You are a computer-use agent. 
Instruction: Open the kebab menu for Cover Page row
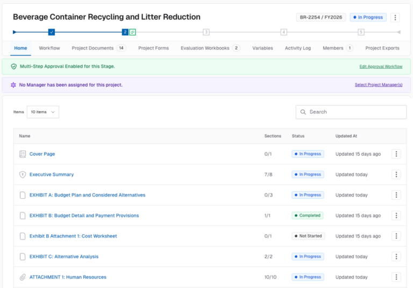[396, 154]
